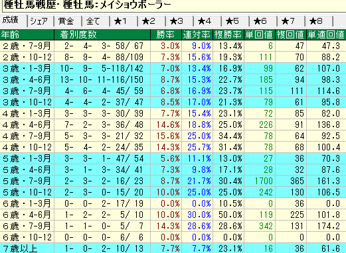
Task: Switch to the 成績 tab
Action: (x=13, y=21)
